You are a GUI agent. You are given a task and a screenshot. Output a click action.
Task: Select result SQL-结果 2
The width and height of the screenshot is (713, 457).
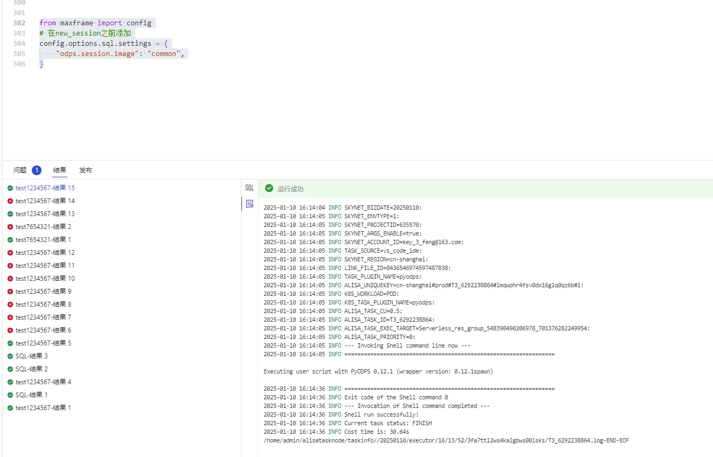(32, 369)
